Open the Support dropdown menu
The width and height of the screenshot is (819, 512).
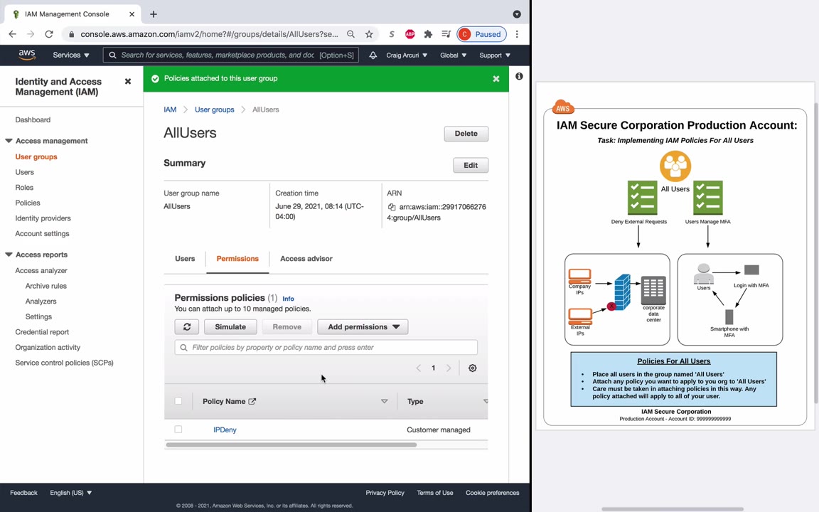click(x=495, y=55)
